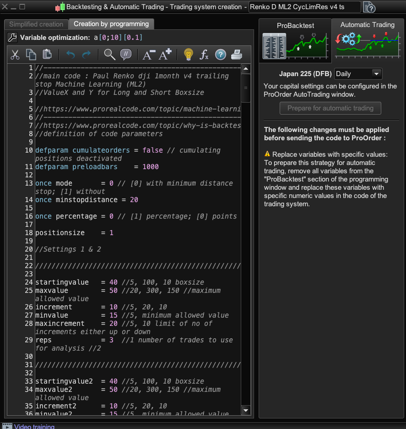Open the Video training link
This screenshot has height=429, width=406.
point(34,426)
